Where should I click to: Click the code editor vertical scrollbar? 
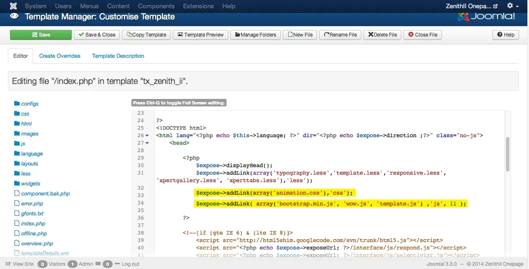pos(508,154)
